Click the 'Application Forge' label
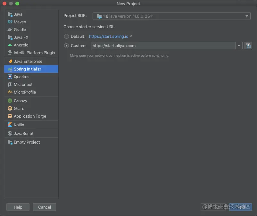This screenshot has height=216, width=257. [x=30, y=116]
